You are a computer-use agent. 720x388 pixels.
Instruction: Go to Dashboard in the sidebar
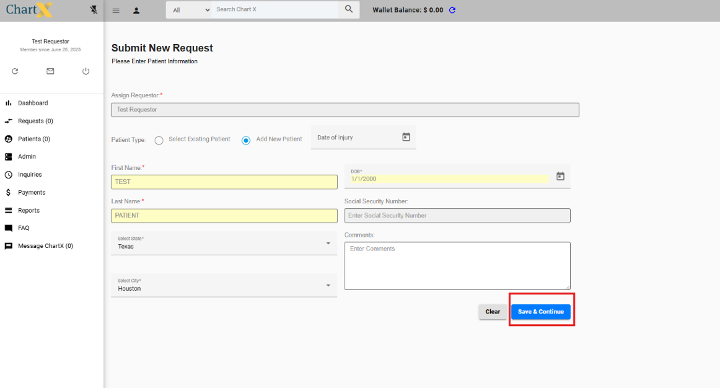(x=33, y=103)
